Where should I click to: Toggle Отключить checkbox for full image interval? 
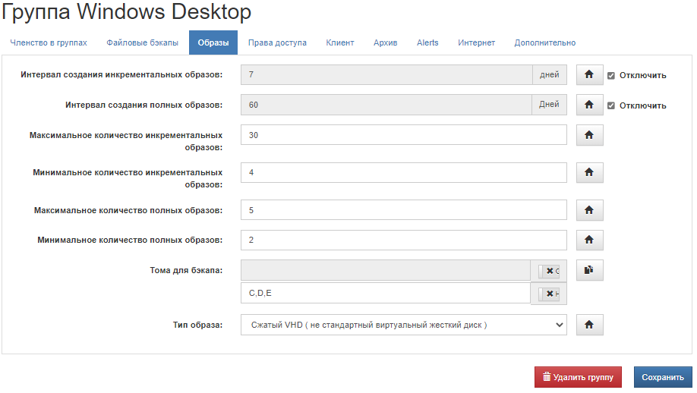coord(611,105)
